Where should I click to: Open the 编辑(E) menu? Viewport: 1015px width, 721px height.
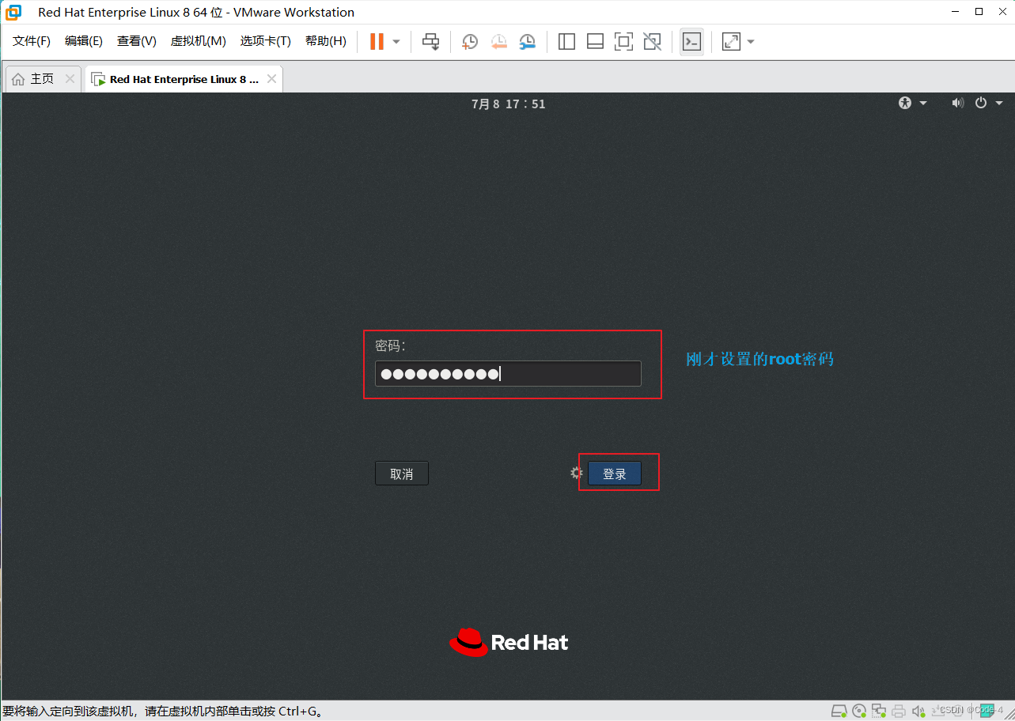click(84, 41)
